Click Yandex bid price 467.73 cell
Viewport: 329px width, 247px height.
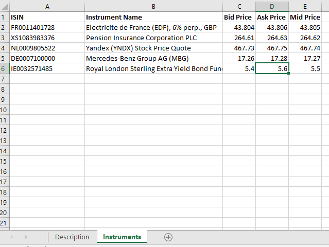click(239, 48)
